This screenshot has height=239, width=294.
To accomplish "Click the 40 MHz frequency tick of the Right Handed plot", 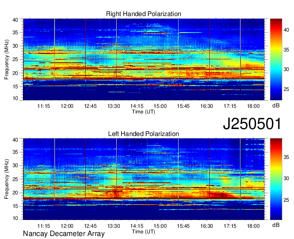I will [15, 20].
